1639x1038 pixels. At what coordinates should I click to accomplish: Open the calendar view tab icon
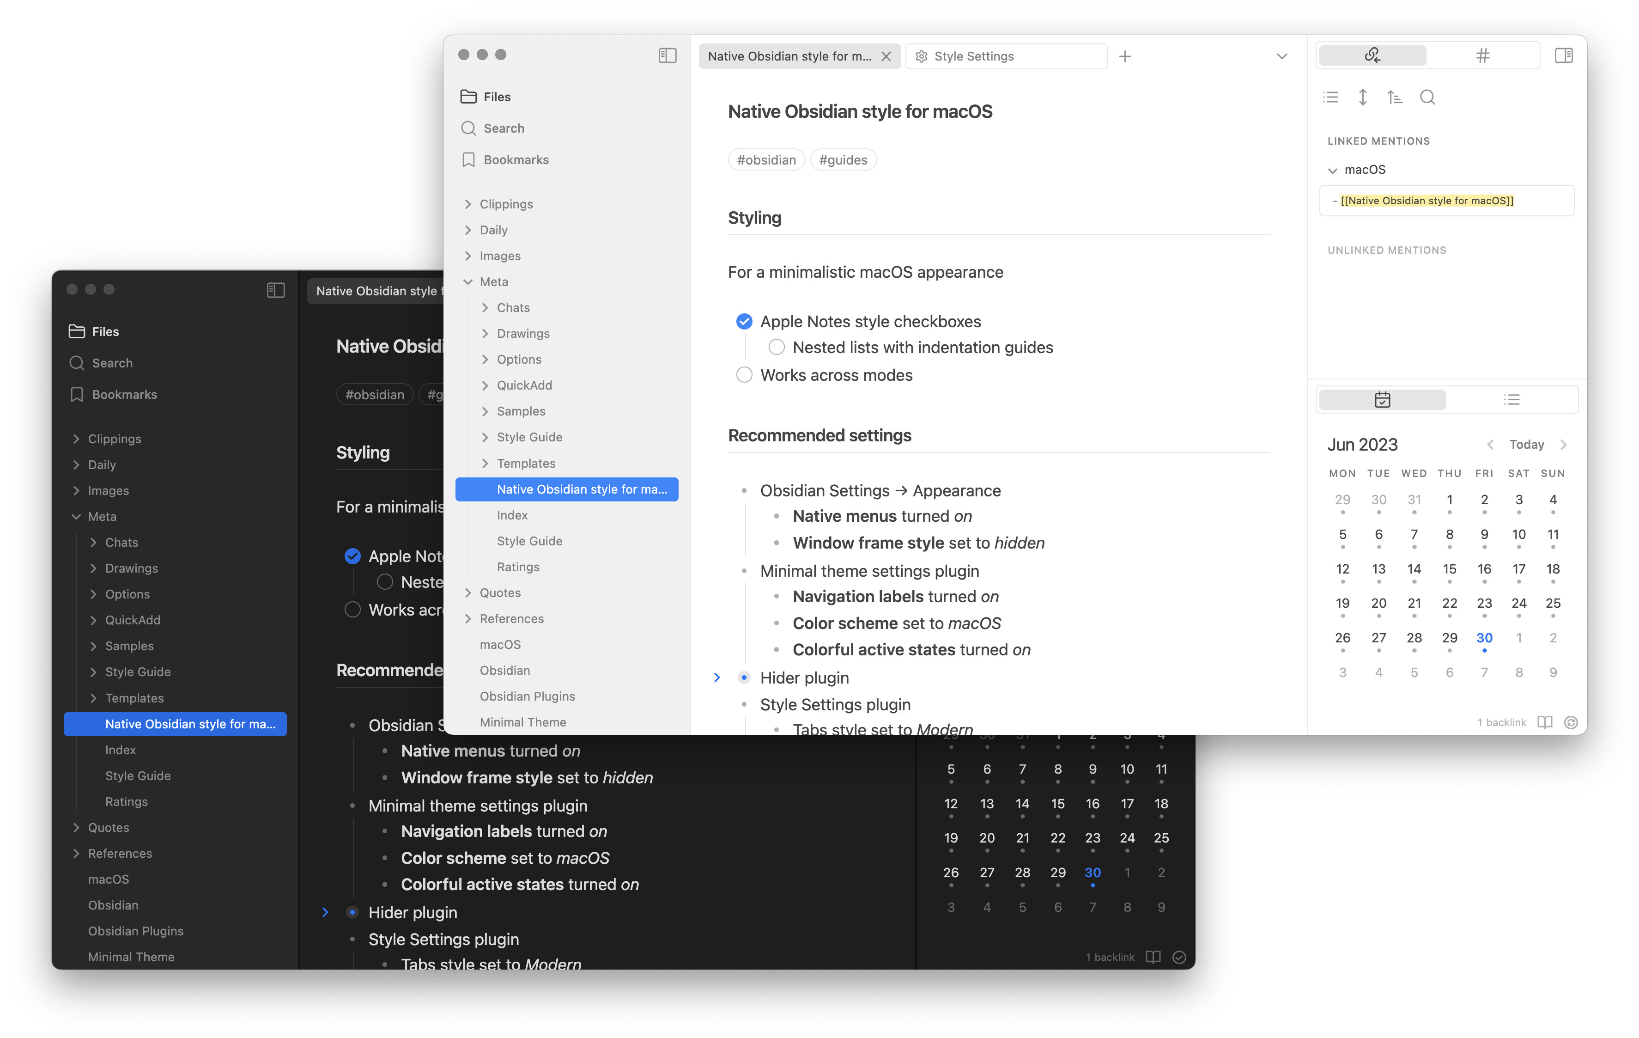(x=1382, y=400)
